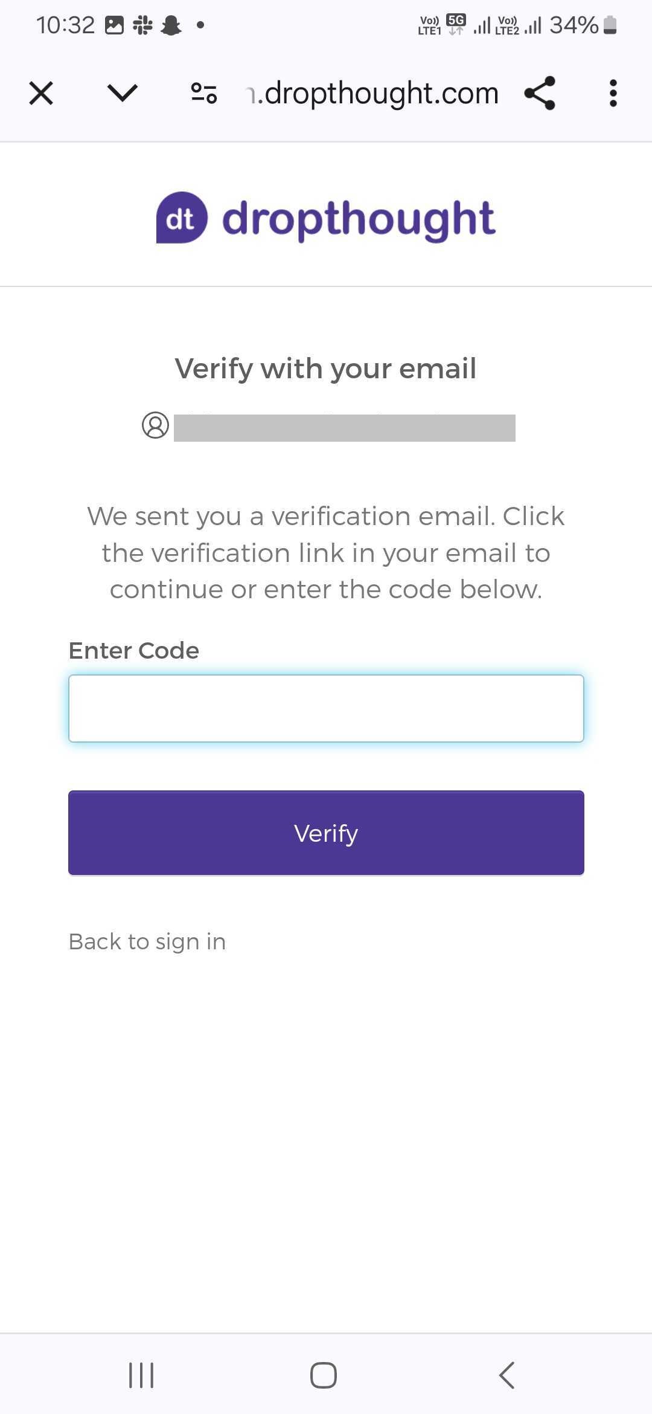Screen dimensions: 652x1414
Task: Tap the Enter Code input field
Action: point(326,708)
